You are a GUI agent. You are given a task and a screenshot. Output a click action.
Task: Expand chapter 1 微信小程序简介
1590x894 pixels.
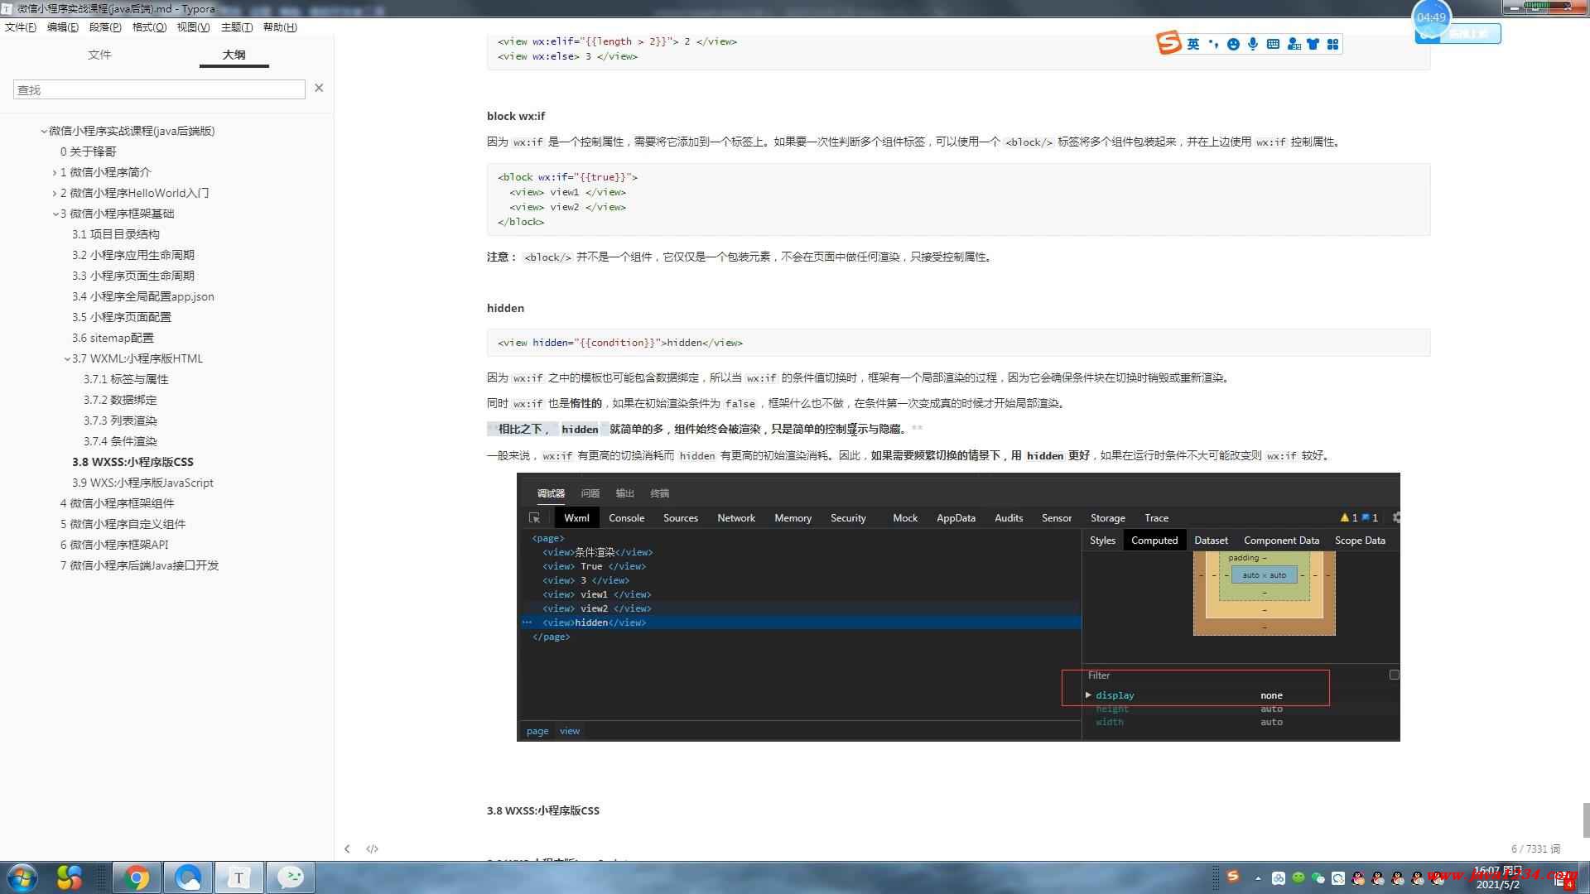pos(55,172)
